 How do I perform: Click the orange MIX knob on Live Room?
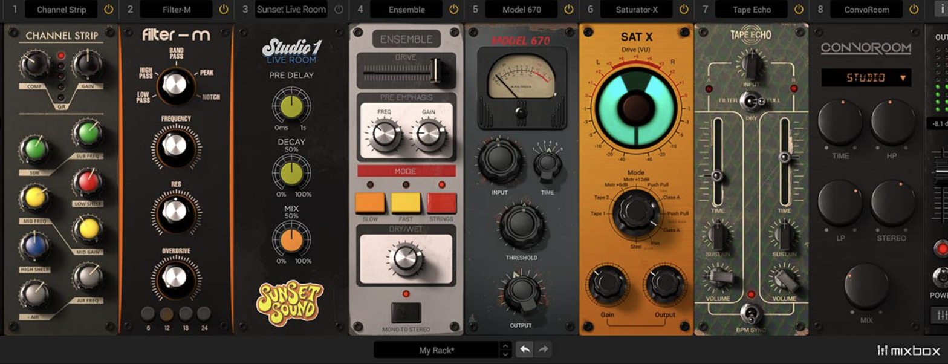click(x=291, y=239)
